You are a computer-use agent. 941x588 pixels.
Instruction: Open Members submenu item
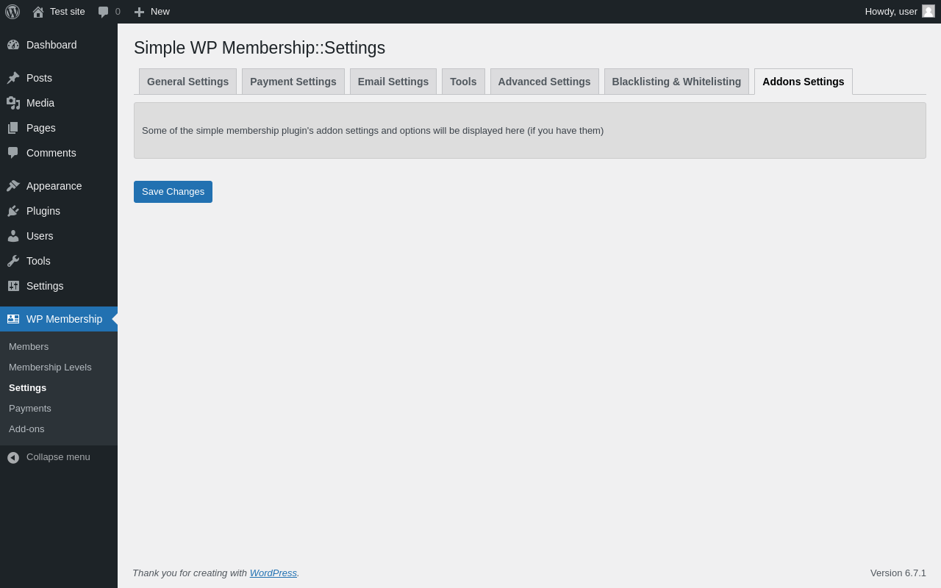29,347
